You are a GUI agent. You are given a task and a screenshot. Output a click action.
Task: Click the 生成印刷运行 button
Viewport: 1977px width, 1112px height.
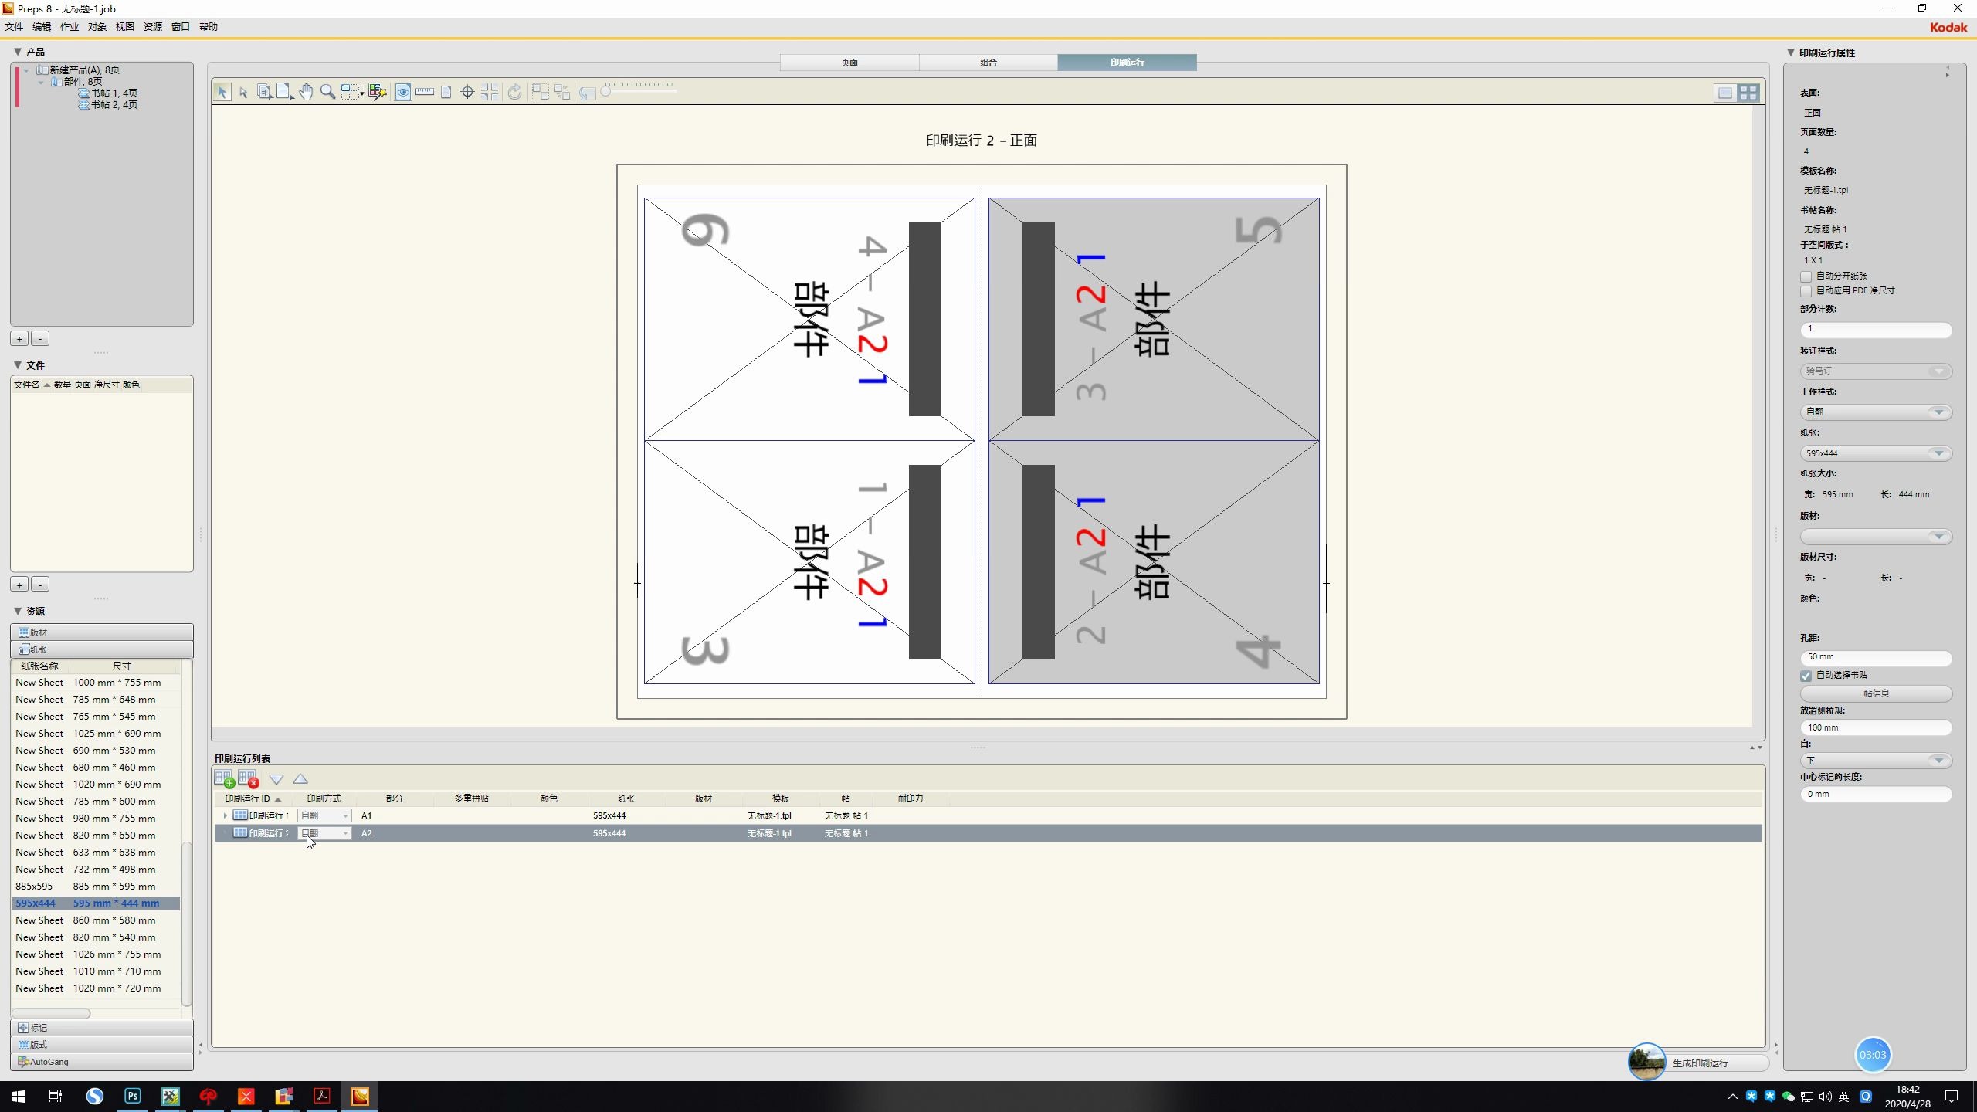click(1700, 1063)
